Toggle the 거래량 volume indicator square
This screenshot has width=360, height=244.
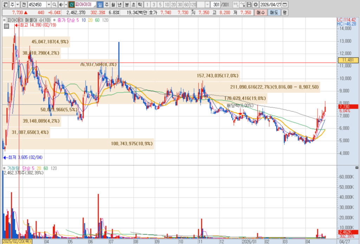coord(4,168)
